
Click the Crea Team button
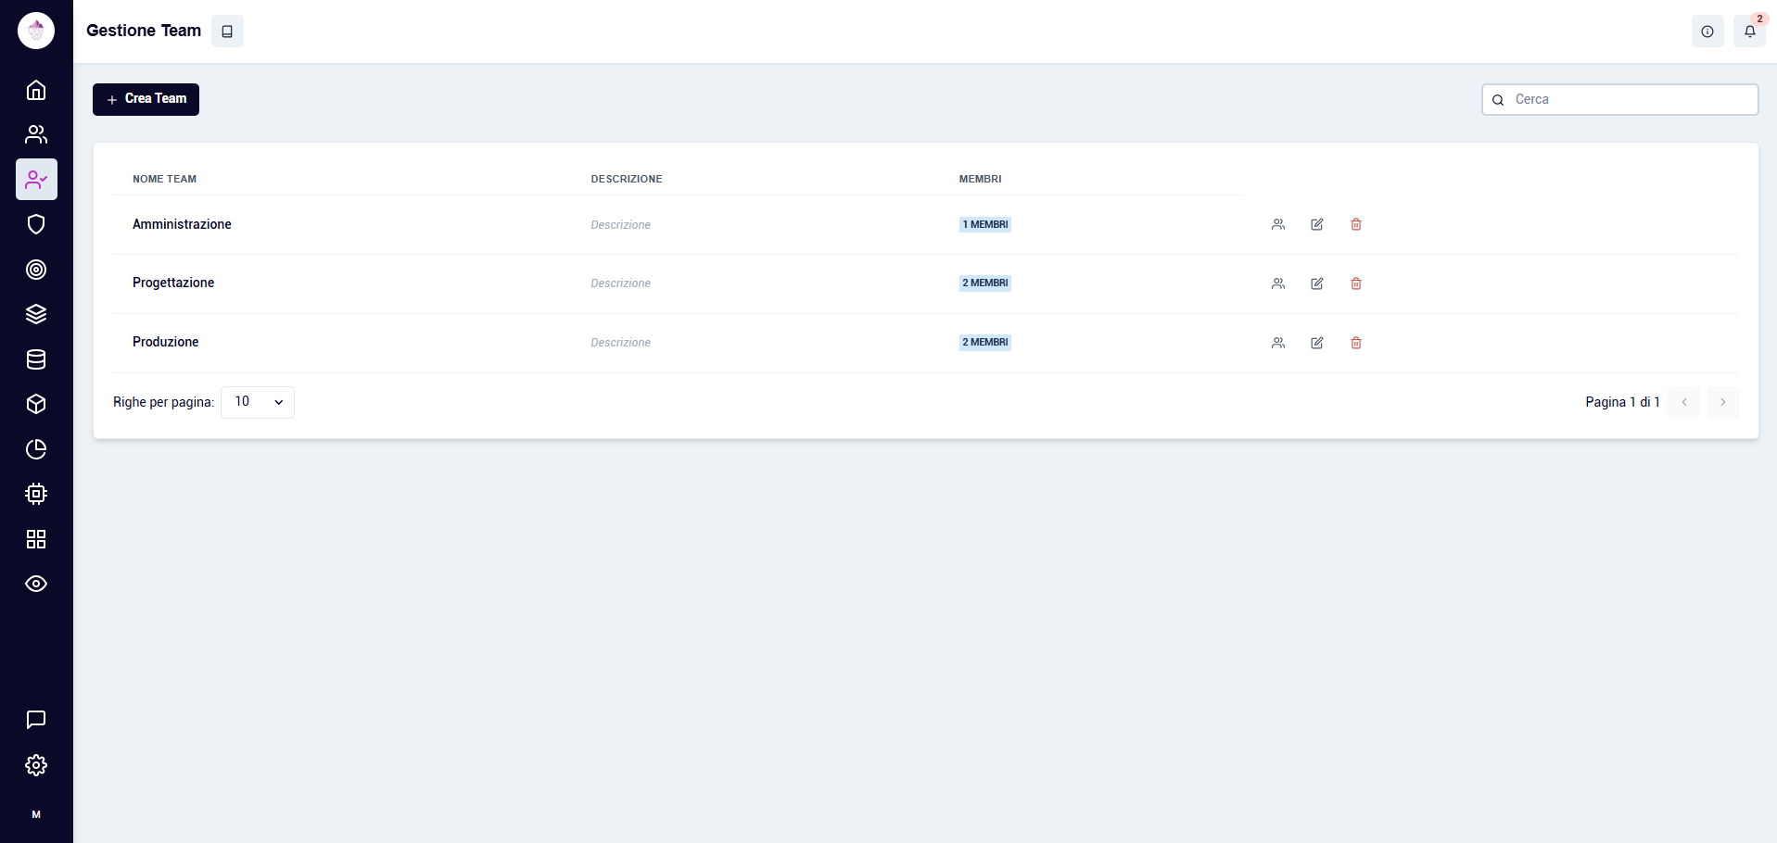click(x=146, y=99)
